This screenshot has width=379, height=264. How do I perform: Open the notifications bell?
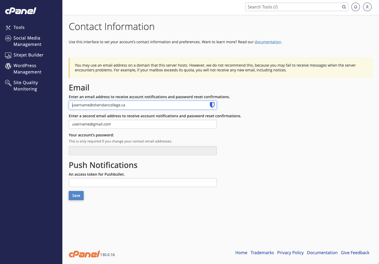[355, 7]
